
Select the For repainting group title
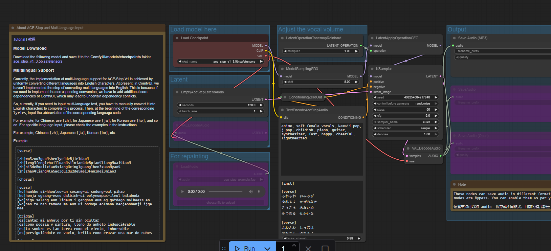coord(189,156)
